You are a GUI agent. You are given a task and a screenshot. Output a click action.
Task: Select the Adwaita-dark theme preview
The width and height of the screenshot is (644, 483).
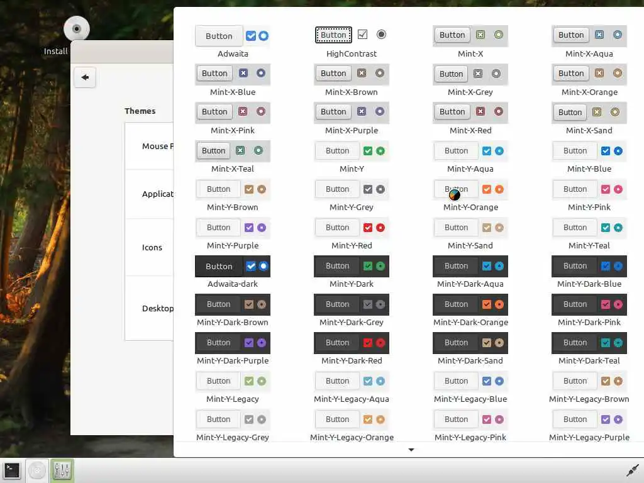[x=233, y=266]
